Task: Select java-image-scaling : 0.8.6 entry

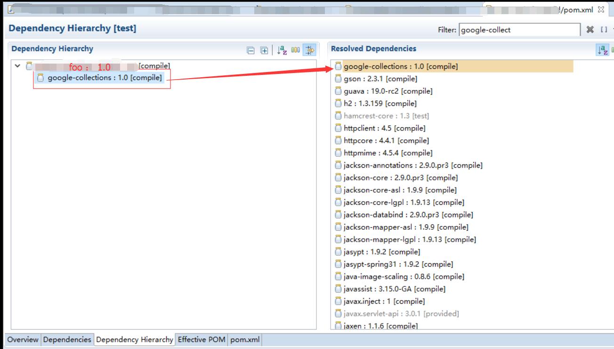Action: click(404, 276)
